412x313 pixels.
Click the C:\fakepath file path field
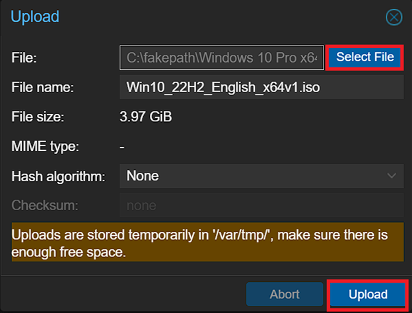[222, 58]
